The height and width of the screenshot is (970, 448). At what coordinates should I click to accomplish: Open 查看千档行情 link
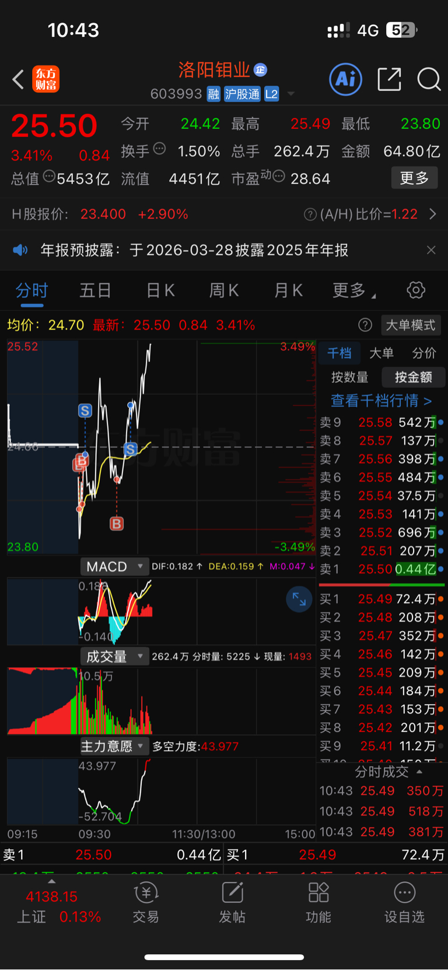click(381, 401)
